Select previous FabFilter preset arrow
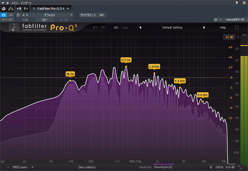This screenshot has width=248, height=171. point(140,28)
